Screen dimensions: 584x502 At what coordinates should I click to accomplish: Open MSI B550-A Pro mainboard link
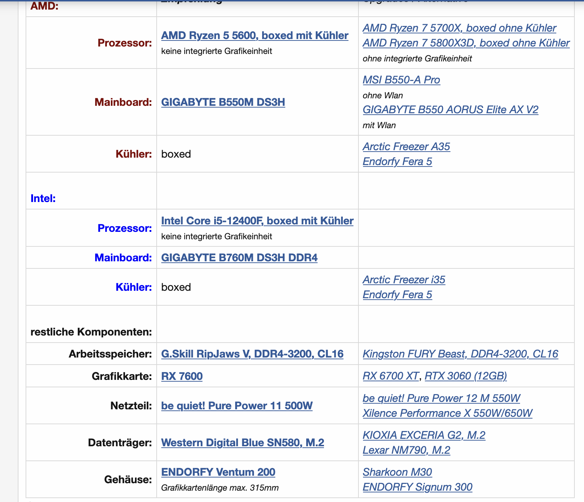tap(401, 80)
